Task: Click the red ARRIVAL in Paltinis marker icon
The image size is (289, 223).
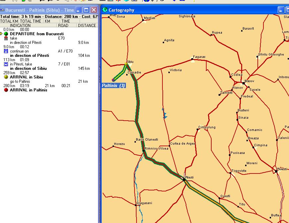Action: click(6, 90)
